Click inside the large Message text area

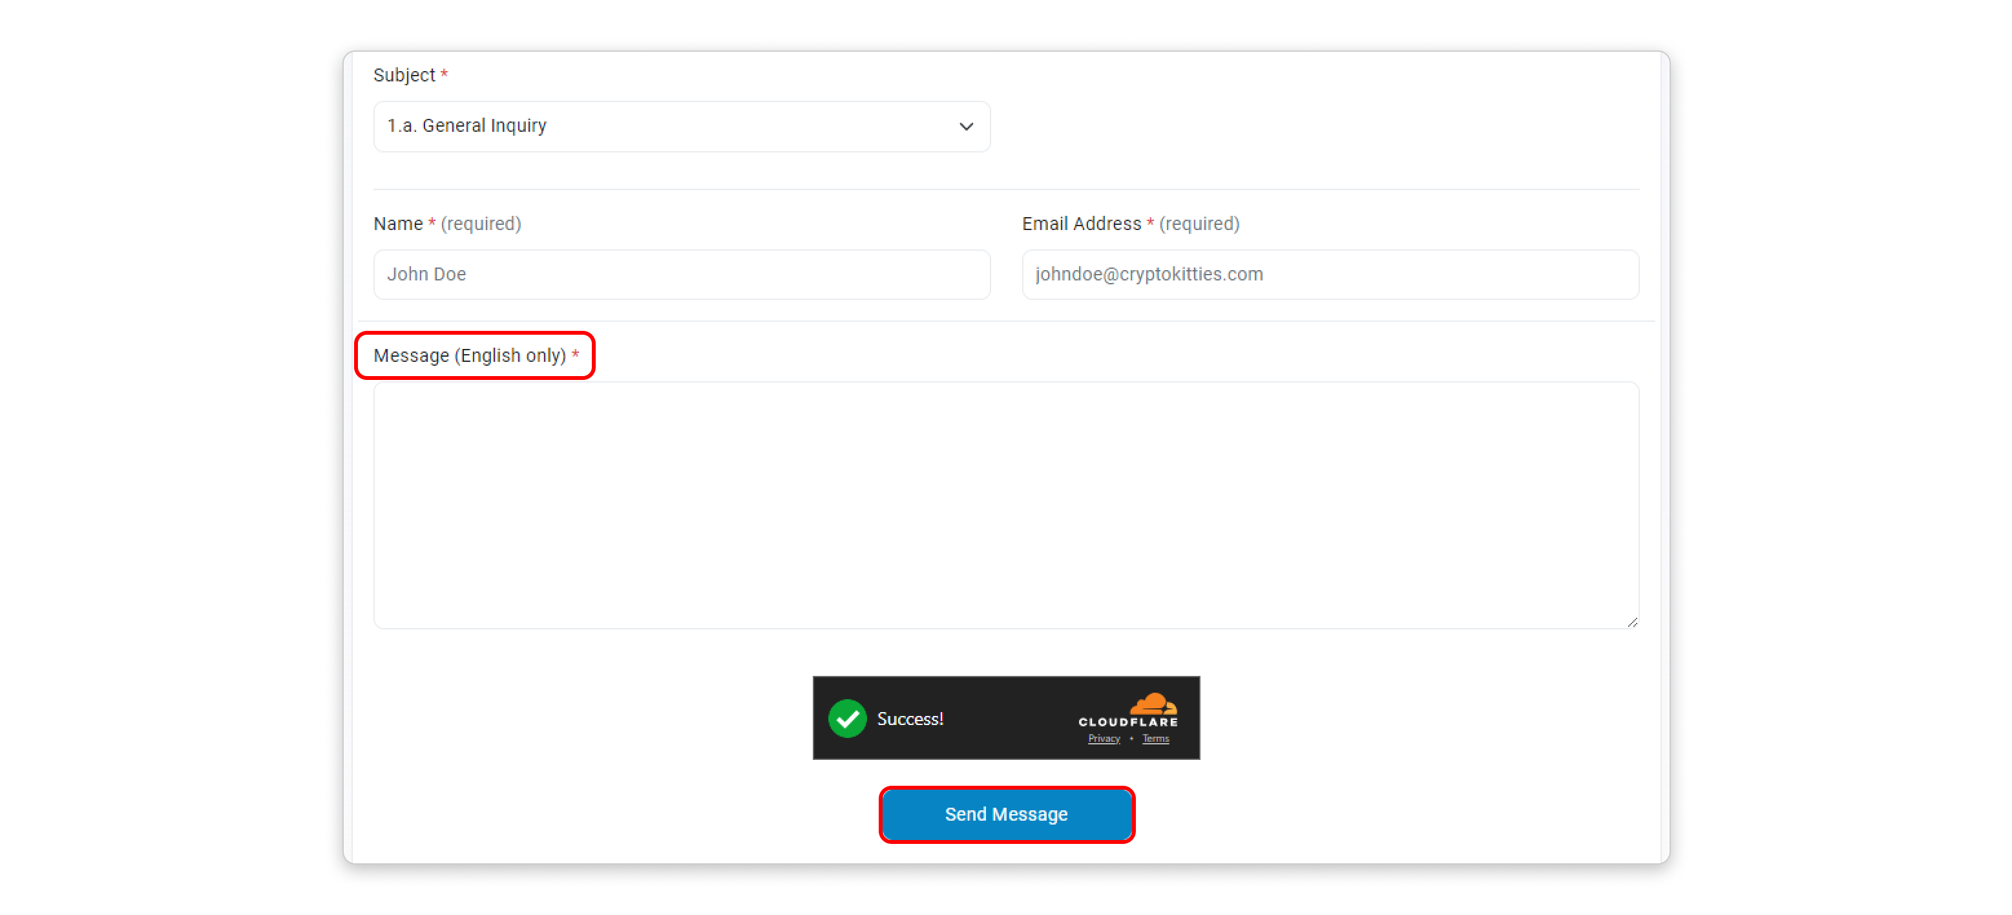tap(1005, 505)
